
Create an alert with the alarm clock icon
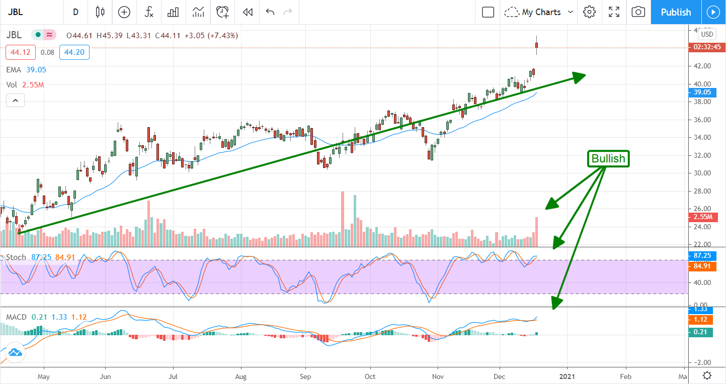click(222, 12)
